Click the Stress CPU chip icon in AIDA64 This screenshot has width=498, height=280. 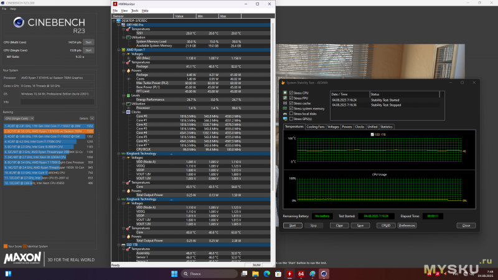click(285, 93)
